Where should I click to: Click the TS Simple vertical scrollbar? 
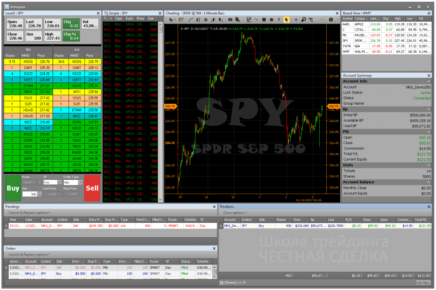(160, 111)
